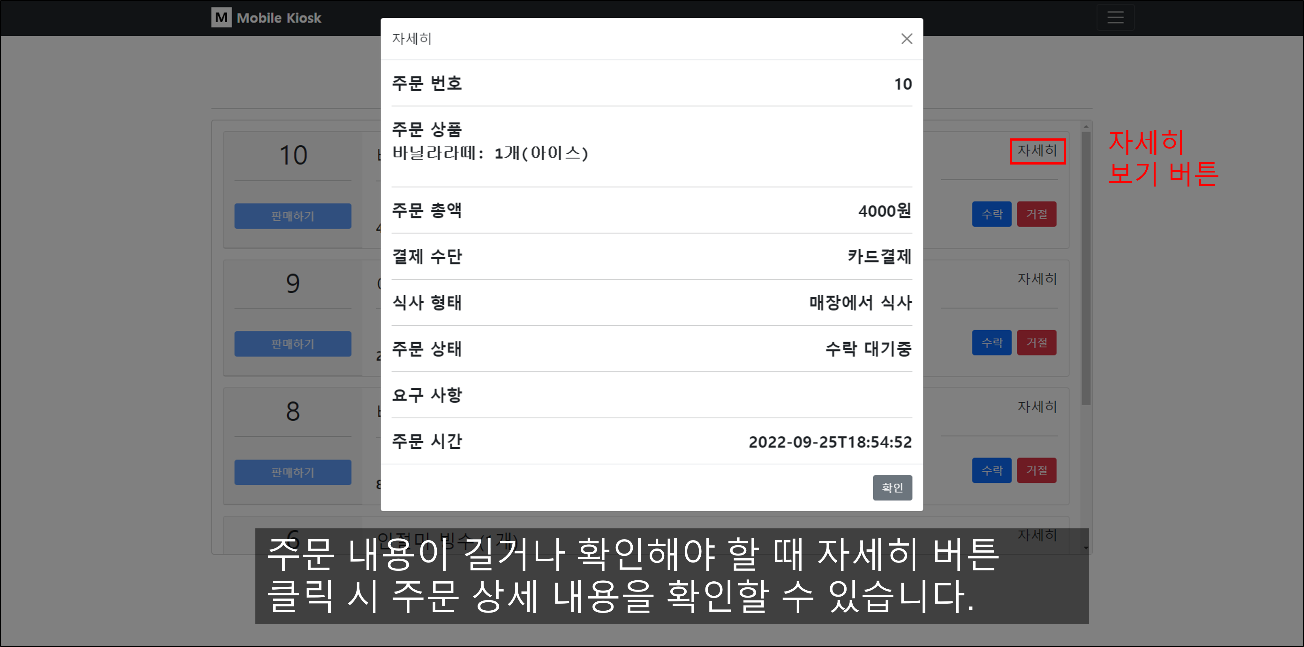Click the dining type value 매장에서 식사
The width and height of the screenshot is (1304, 647).
[x=861, y=303]
